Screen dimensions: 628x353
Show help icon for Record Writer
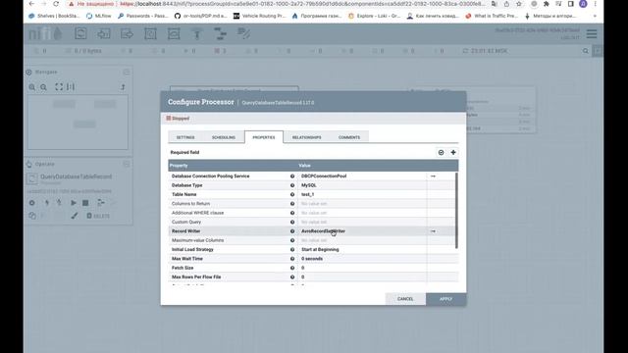click(x=292, y=231)
